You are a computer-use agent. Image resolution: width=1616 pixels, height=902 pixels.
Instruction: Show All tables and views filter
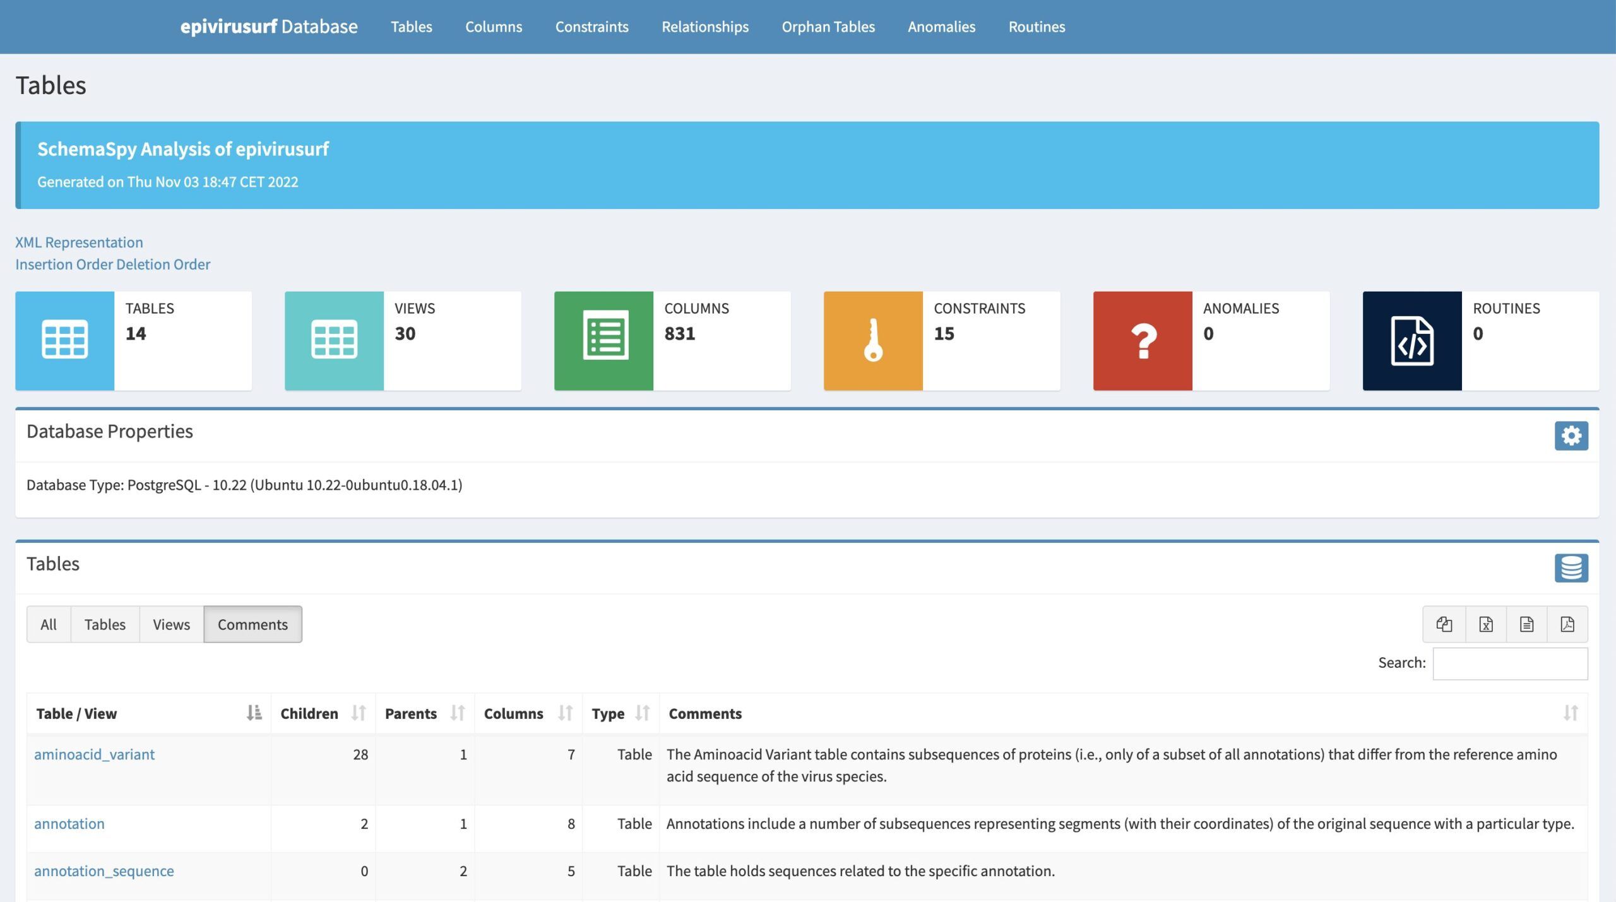pos(49,624)
